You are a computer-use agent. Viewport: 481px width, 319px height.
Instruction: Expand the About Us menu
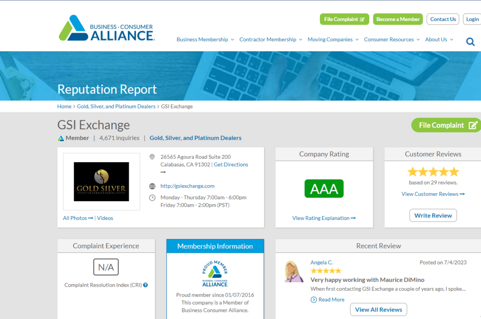439,39
